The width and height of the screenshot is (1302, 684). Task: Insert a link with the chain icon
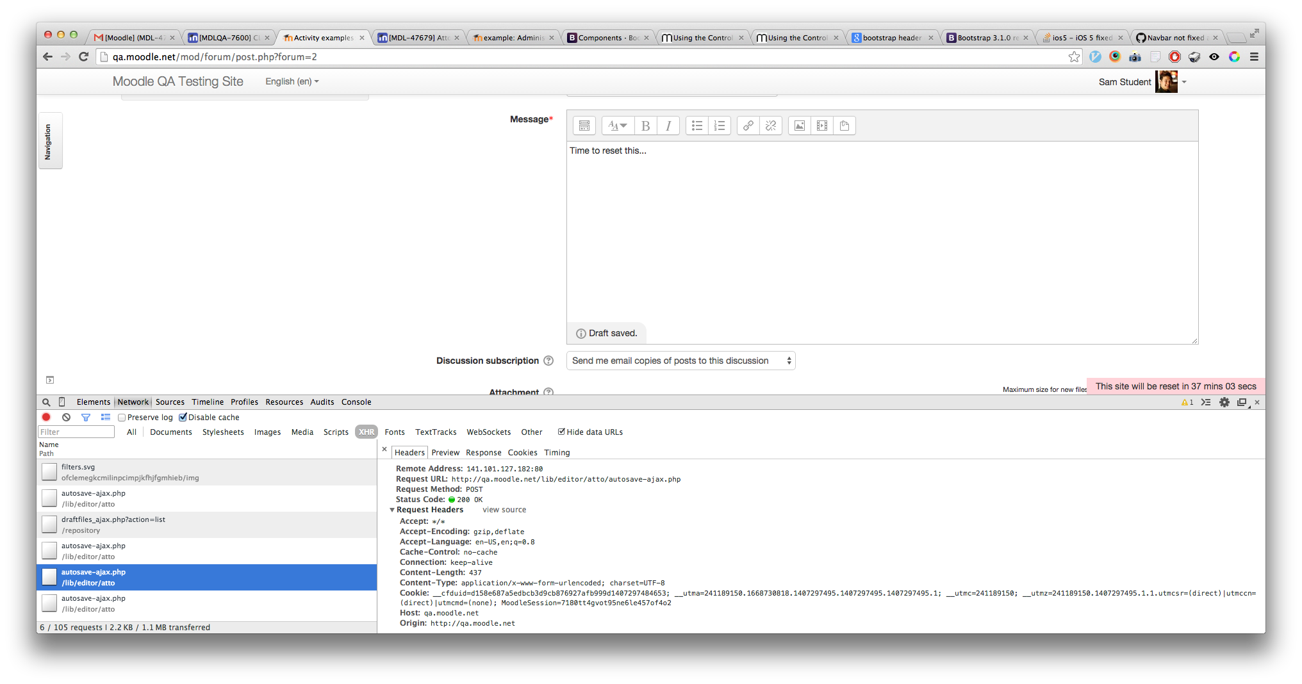point(748,126)
